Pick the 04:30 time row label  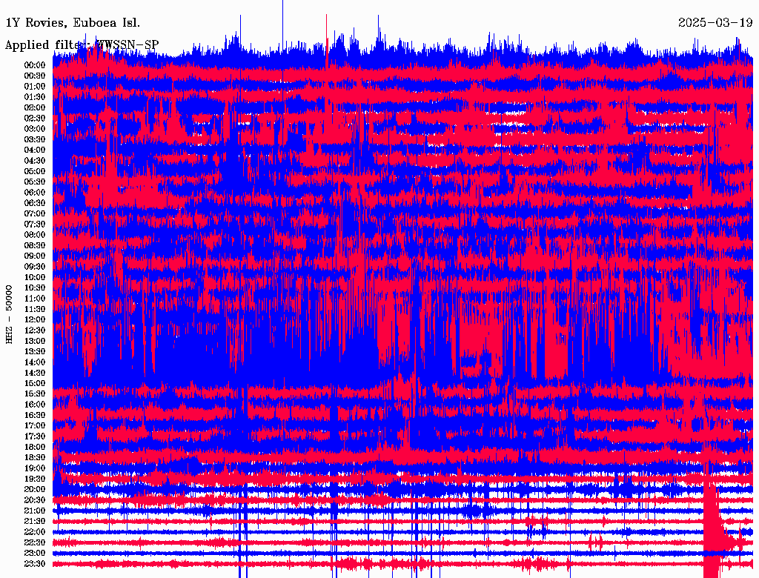click(35, 161)
